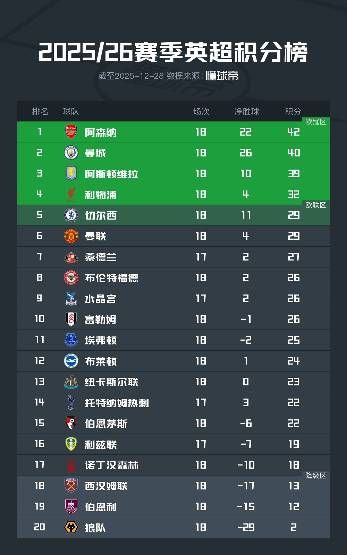
Task: Select the Brighton seagull badge
Action: (x=71, y=361)
